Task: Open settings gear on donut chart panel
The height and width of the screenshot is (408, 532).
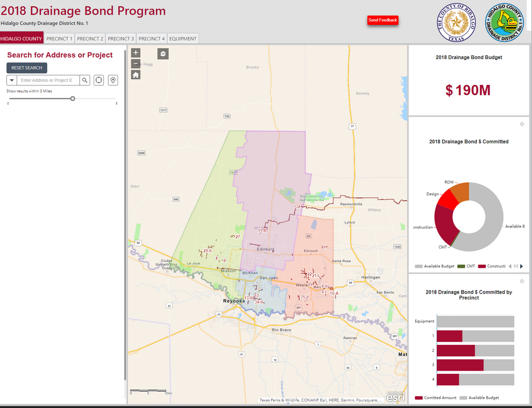Action: click(x=522, y=124)
